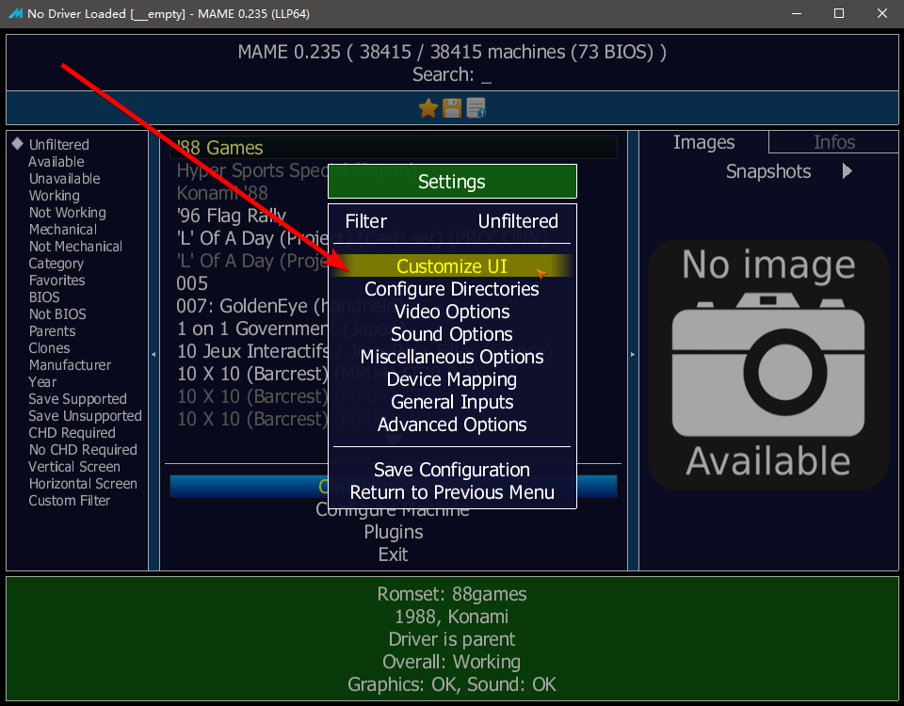This screenshot has height=706, width=904.
Task: Open Video Options entry
Action: (452, 312)
